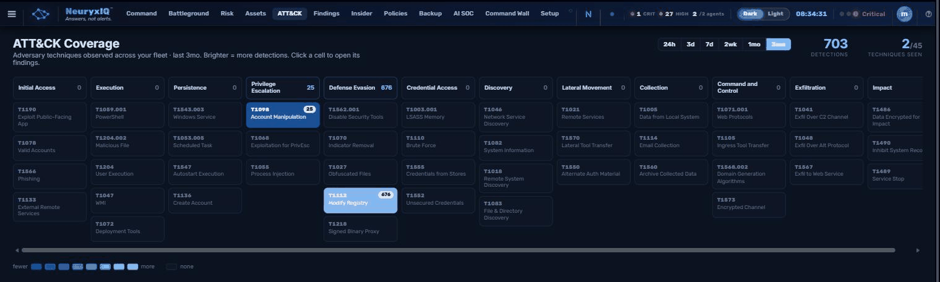
Task: Open T1041 Exfil Over C2 Channel cell
Action: click(x=826, y=115)
